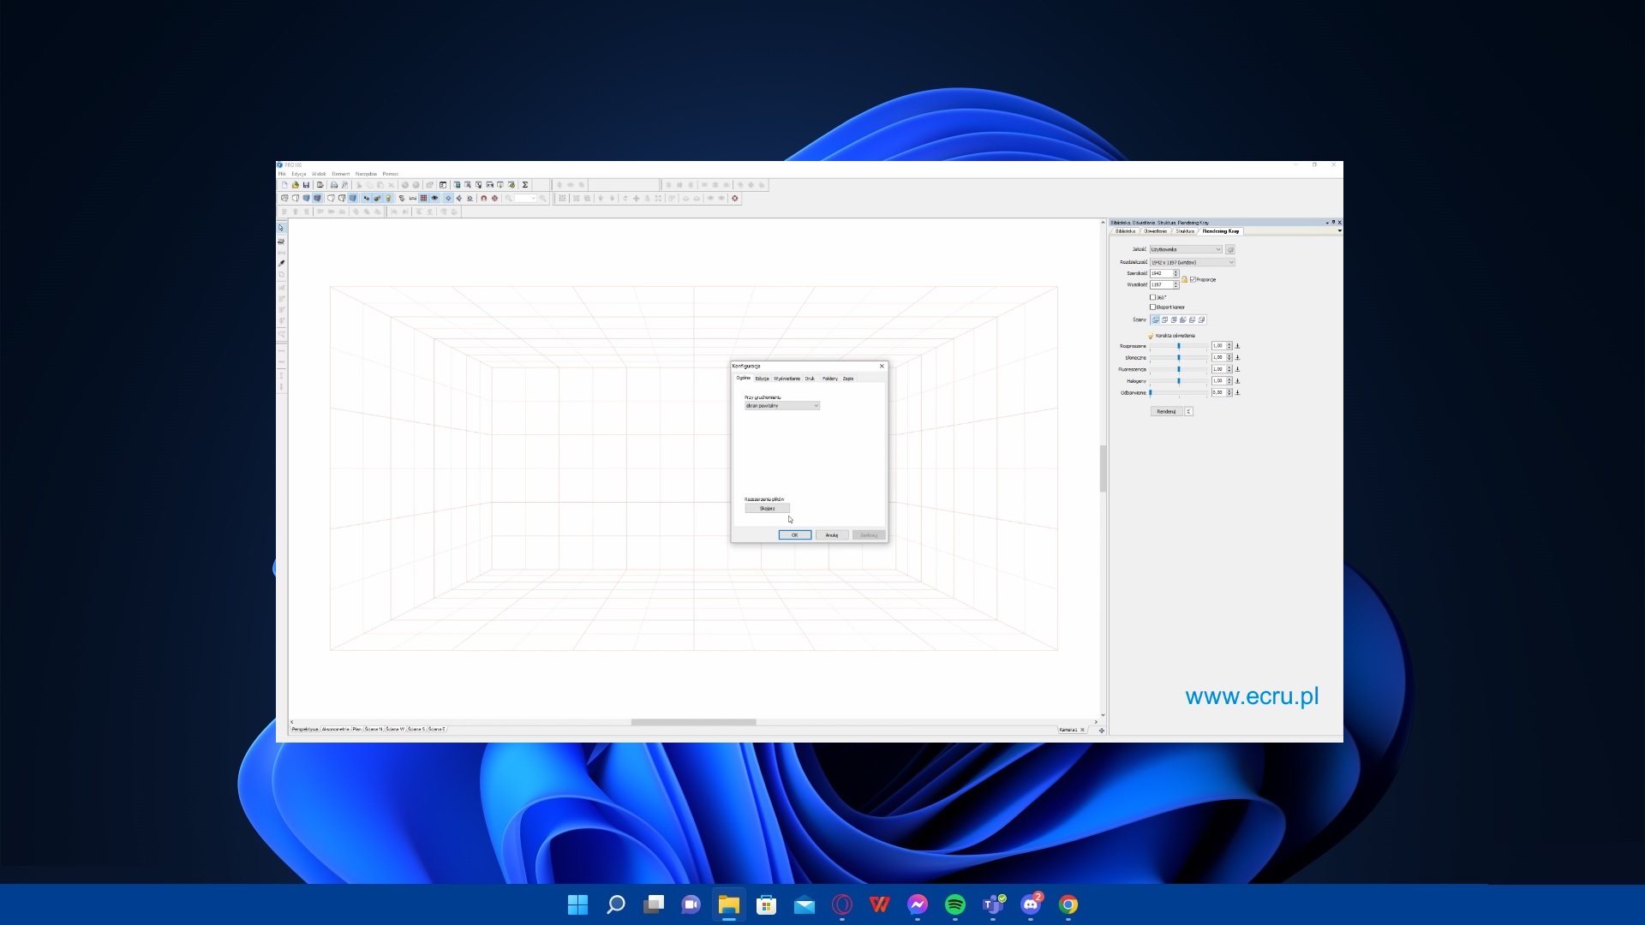Click the sigma (sum) toolbar icon
The image size is (1645, 925).
click(x=524, y=185)
